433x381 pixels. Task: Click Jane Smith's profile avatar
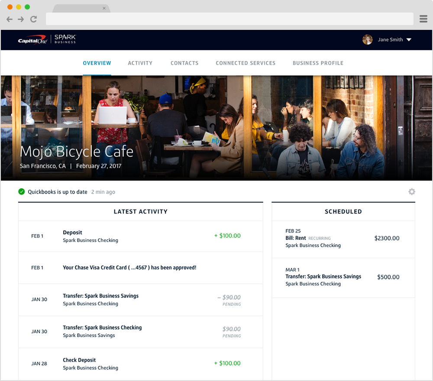tap(367, 39)
